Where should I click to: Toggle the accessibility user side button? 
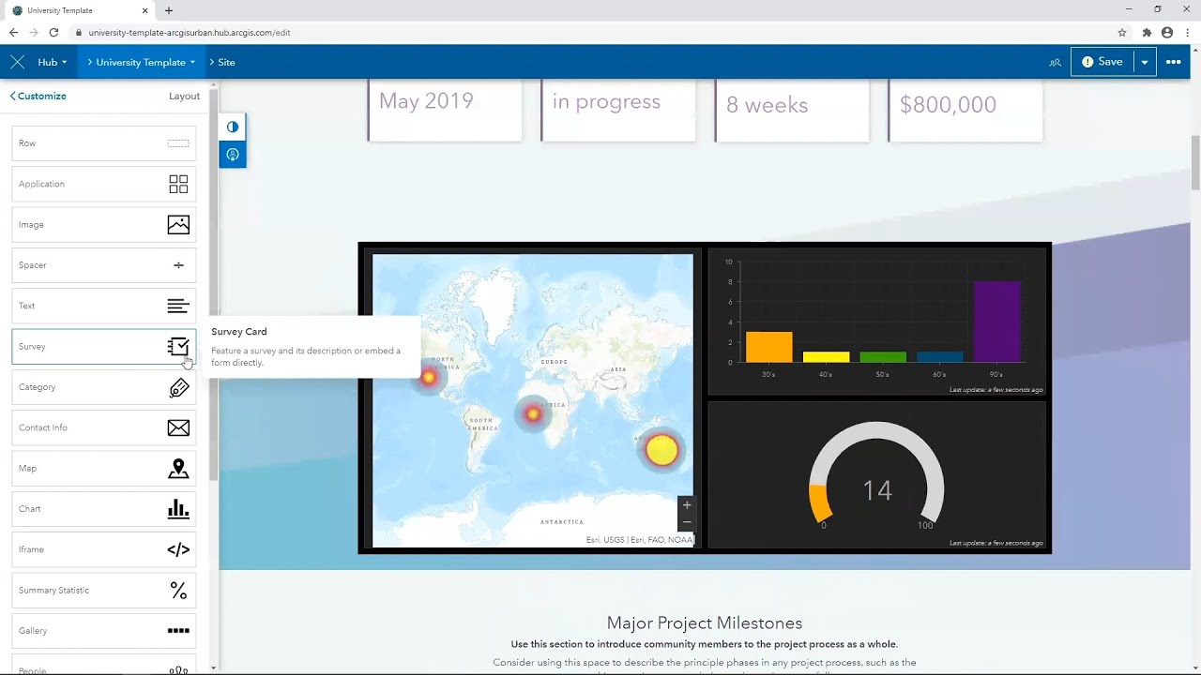pos(233,155)
